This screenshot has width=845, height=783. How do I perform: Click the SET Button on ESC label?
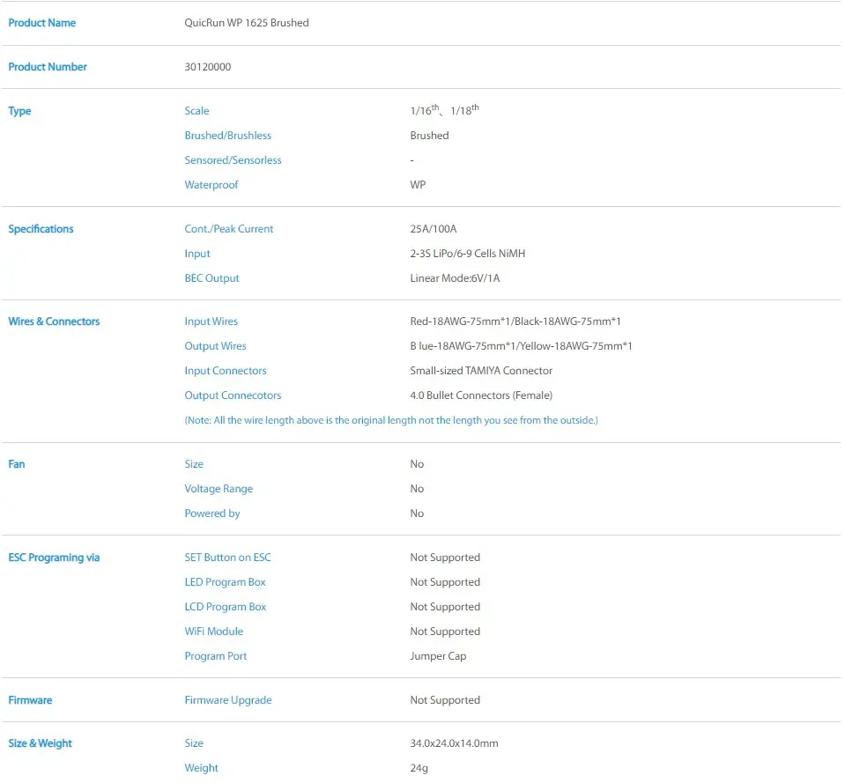228,558
